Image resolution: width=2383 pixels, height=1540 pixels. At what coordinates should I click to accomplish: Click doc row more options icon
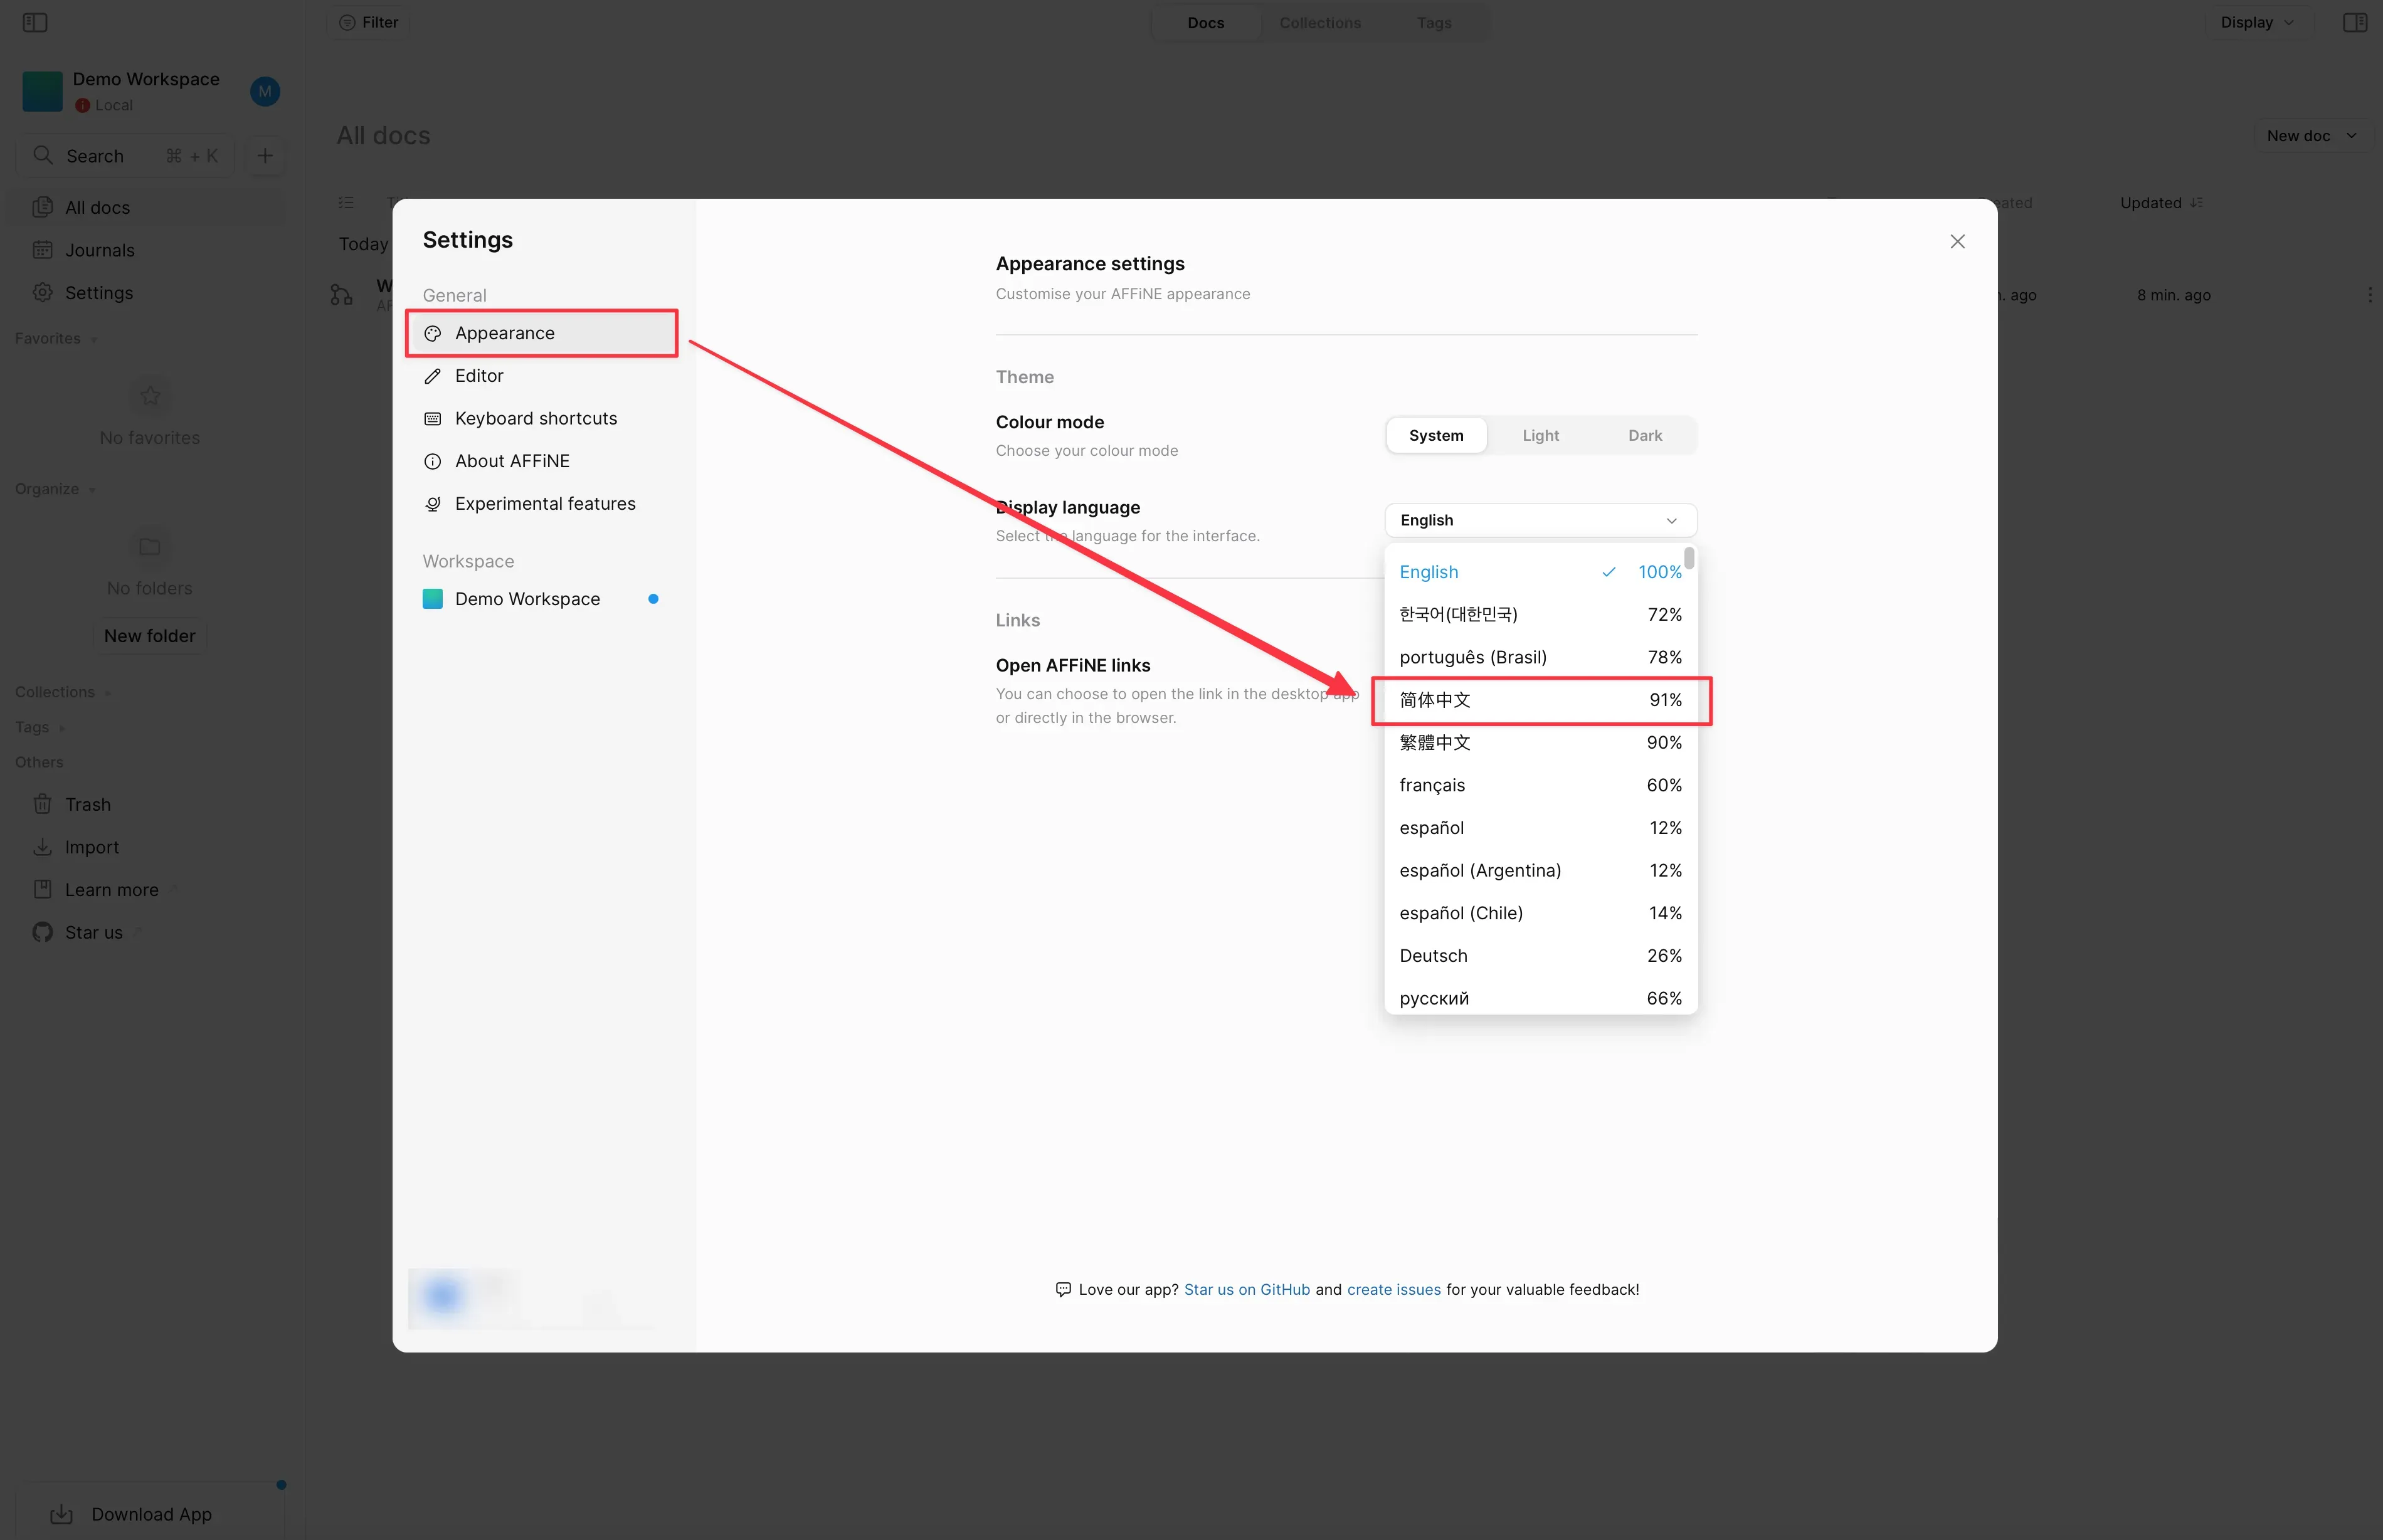pyautogui.click(x=2369, y=295)
